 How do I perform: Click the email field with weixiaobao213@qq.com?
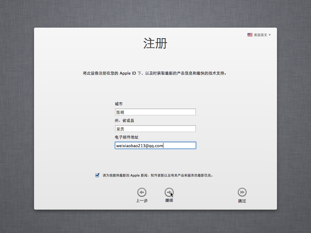[x=155, y=146]
